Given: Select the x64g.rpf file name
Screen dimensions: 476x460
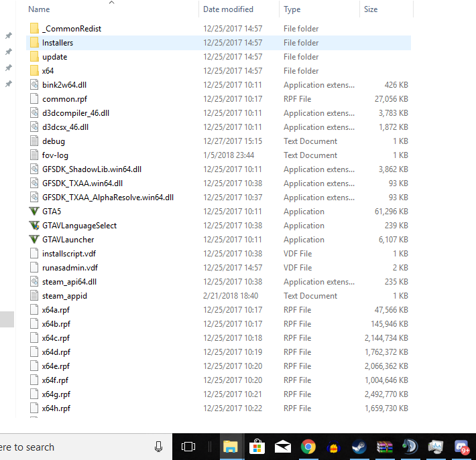Looking at the screenshot, I should click(56, 394).
